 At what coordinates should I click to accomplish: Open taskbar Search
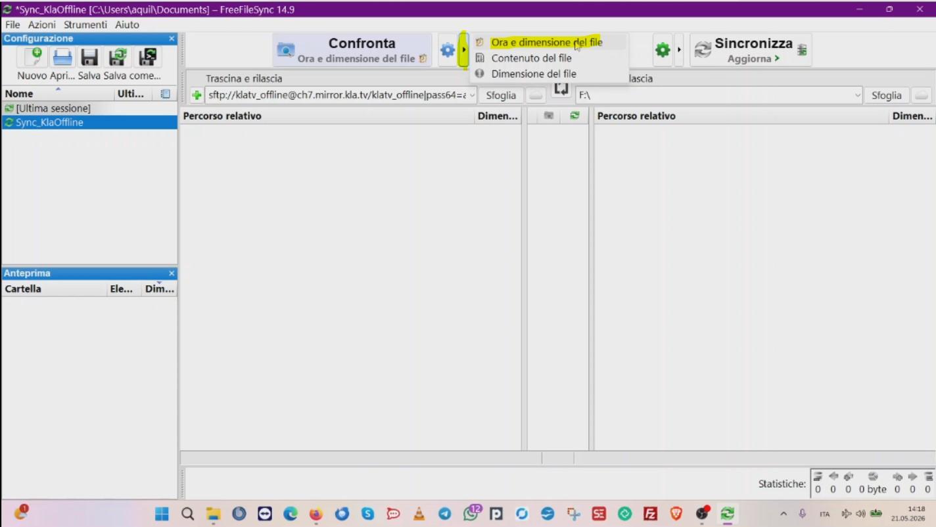pyautogui.click(x=188, y=514)
